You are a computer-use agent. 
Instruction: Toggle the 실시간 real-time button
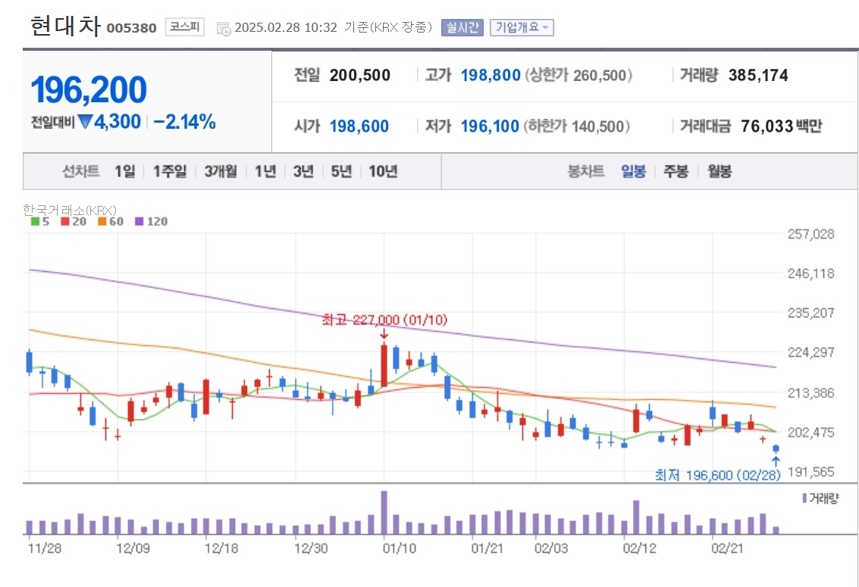(462, 27)
